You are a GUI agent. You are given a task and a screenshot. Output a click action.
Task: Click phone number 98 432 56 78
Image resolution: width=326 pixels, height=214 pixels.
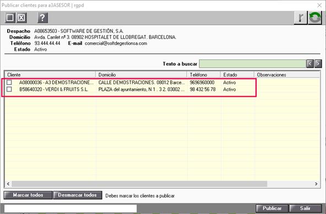point(203,90)
